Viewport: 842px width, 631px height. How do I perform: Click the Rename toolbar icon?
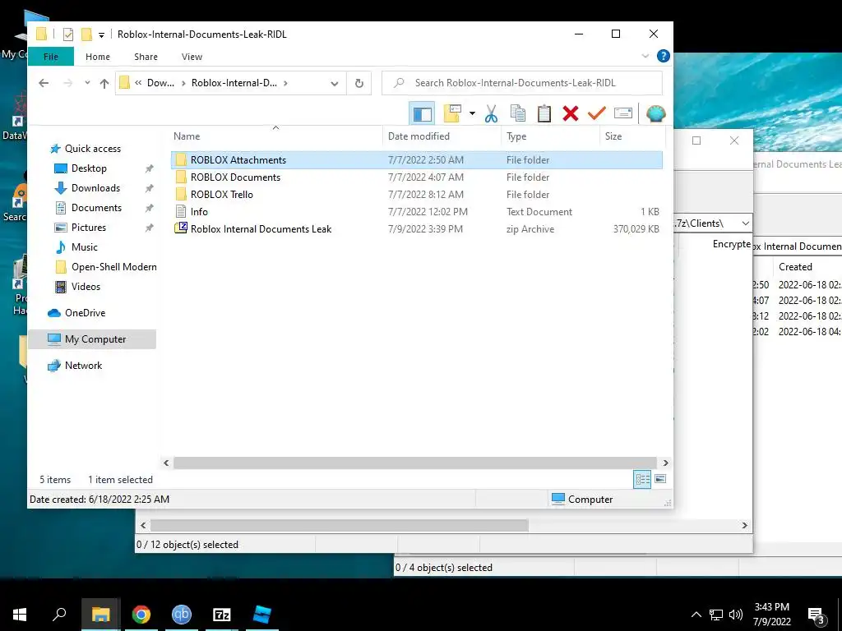[x=623, y=113]
